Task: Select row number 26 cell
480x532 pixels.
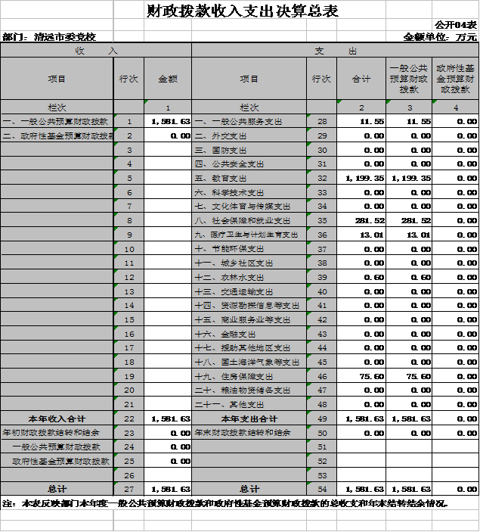Action: tap(129, 475)
